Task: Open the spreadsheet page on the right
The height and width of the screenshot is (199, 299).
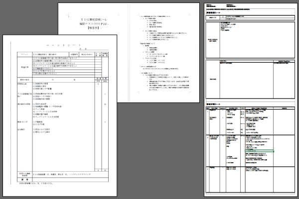Action: [x=250, y=100]
